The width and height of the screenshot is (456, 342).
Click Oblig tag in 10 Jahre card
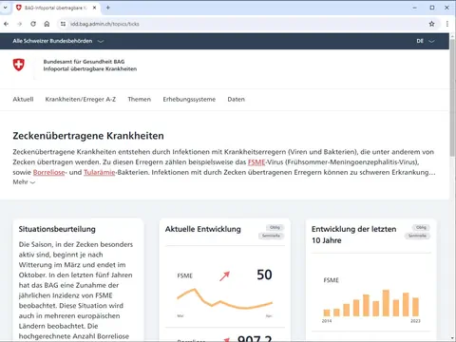[x=421, y=227]
